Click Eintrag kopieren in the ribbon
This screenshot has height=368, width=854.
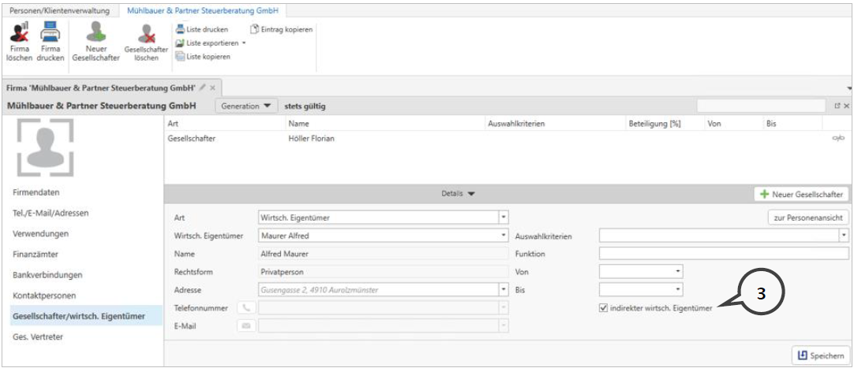point(282,29)
